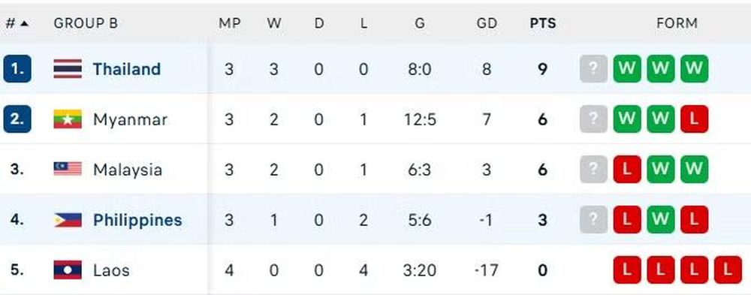Click the Philippines flag icon
The width and height of the screenshot is (751, 295).
(x=68, y=220)
